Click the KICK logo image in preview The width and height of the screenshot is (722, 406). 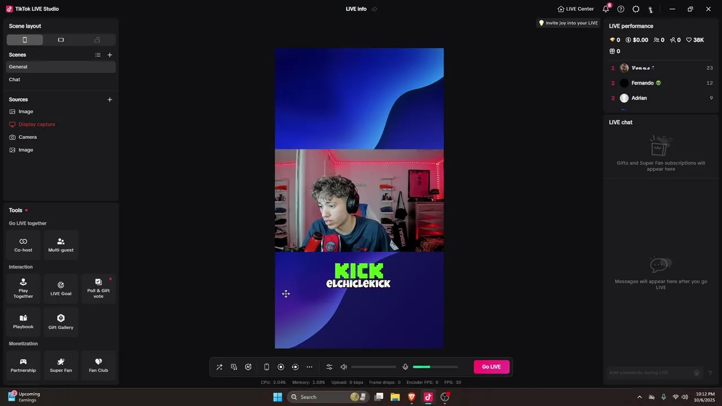pos(359,276)
